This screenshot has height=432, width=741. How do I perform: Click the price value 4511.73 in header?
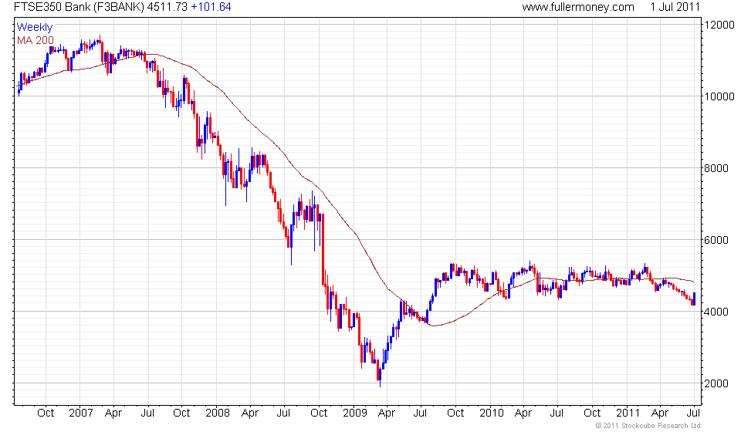[x=167, y=7]
